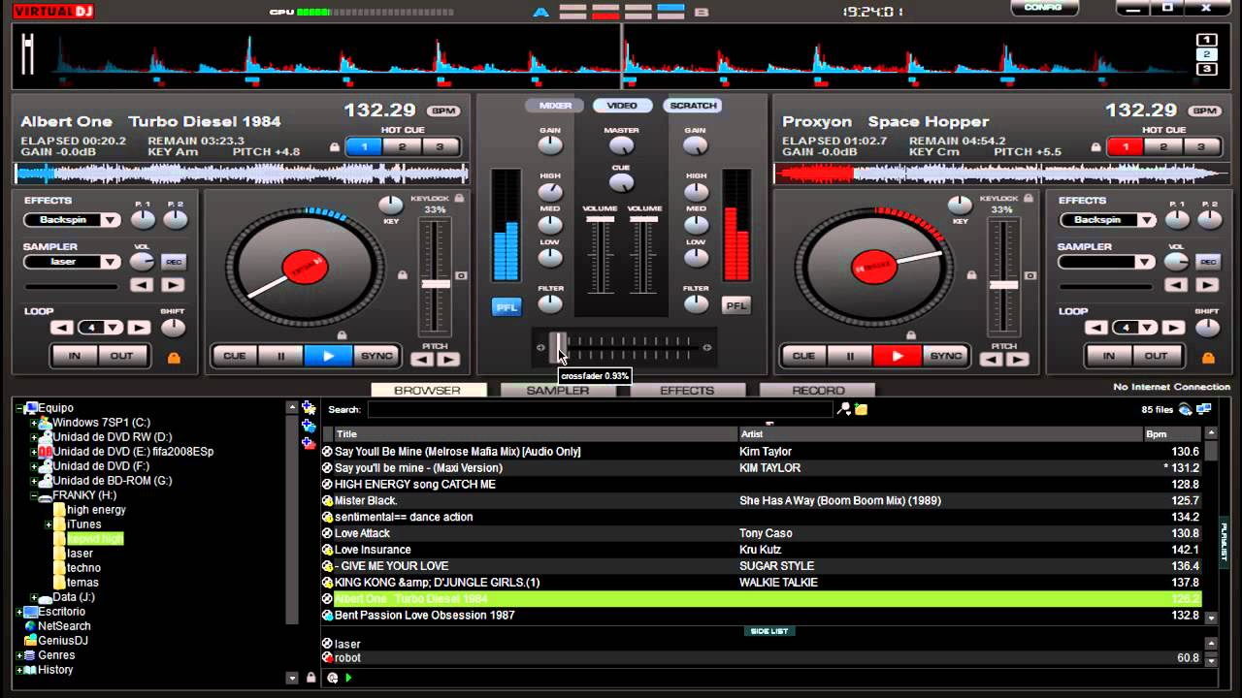Click the search options magnifier icon

(844, 409)
